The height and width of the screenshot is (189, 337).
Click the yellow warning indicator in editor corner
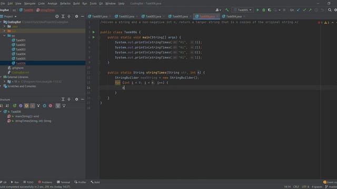pos(326,23)
